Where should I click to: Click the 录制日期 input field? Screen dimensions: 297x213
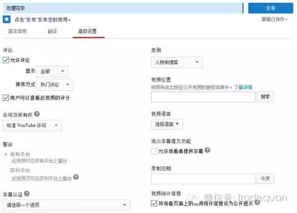pyautogui.click(x=203, y=179)
